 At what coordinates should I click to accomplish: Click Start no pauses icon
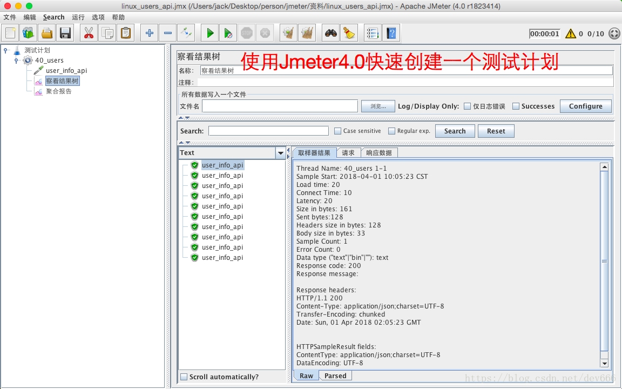pos(228,33)
